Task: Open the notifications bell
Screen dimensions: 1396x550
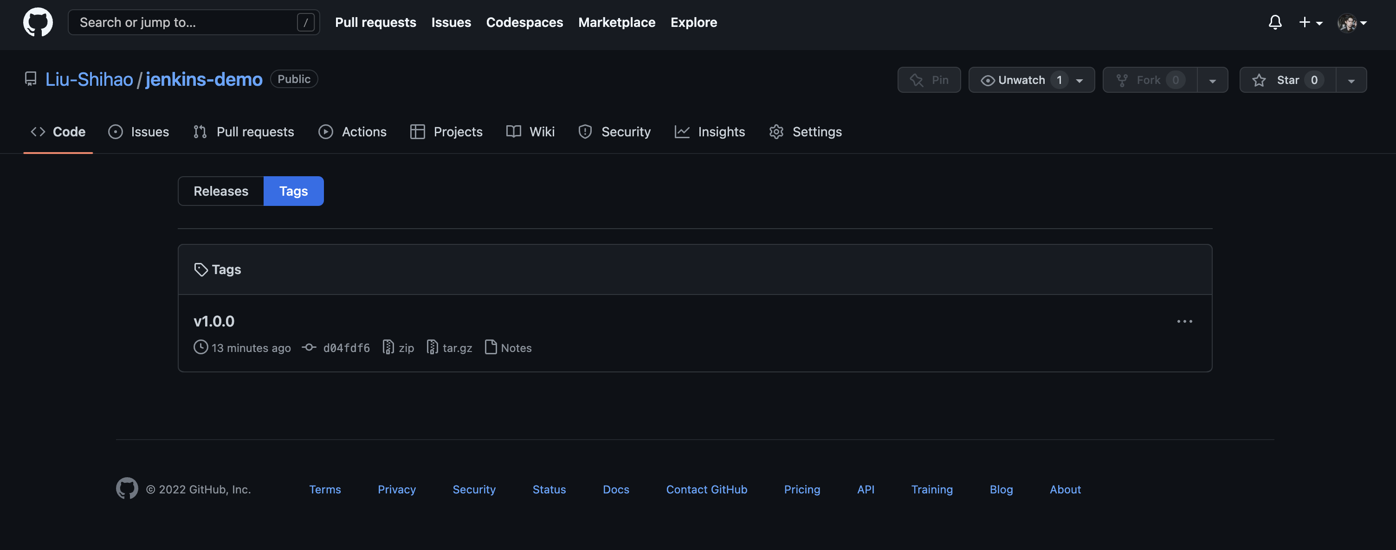Action: [x=1274, y=22]
